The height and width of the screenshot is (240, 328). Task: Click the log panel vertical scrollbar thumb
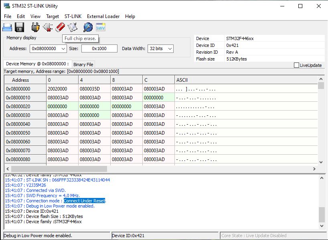click(x=322, y=214)
